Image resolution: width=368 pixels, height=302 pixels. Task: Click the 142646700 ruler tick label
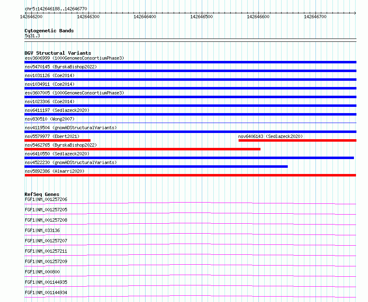pyautogui.click(x=315, y=17)
